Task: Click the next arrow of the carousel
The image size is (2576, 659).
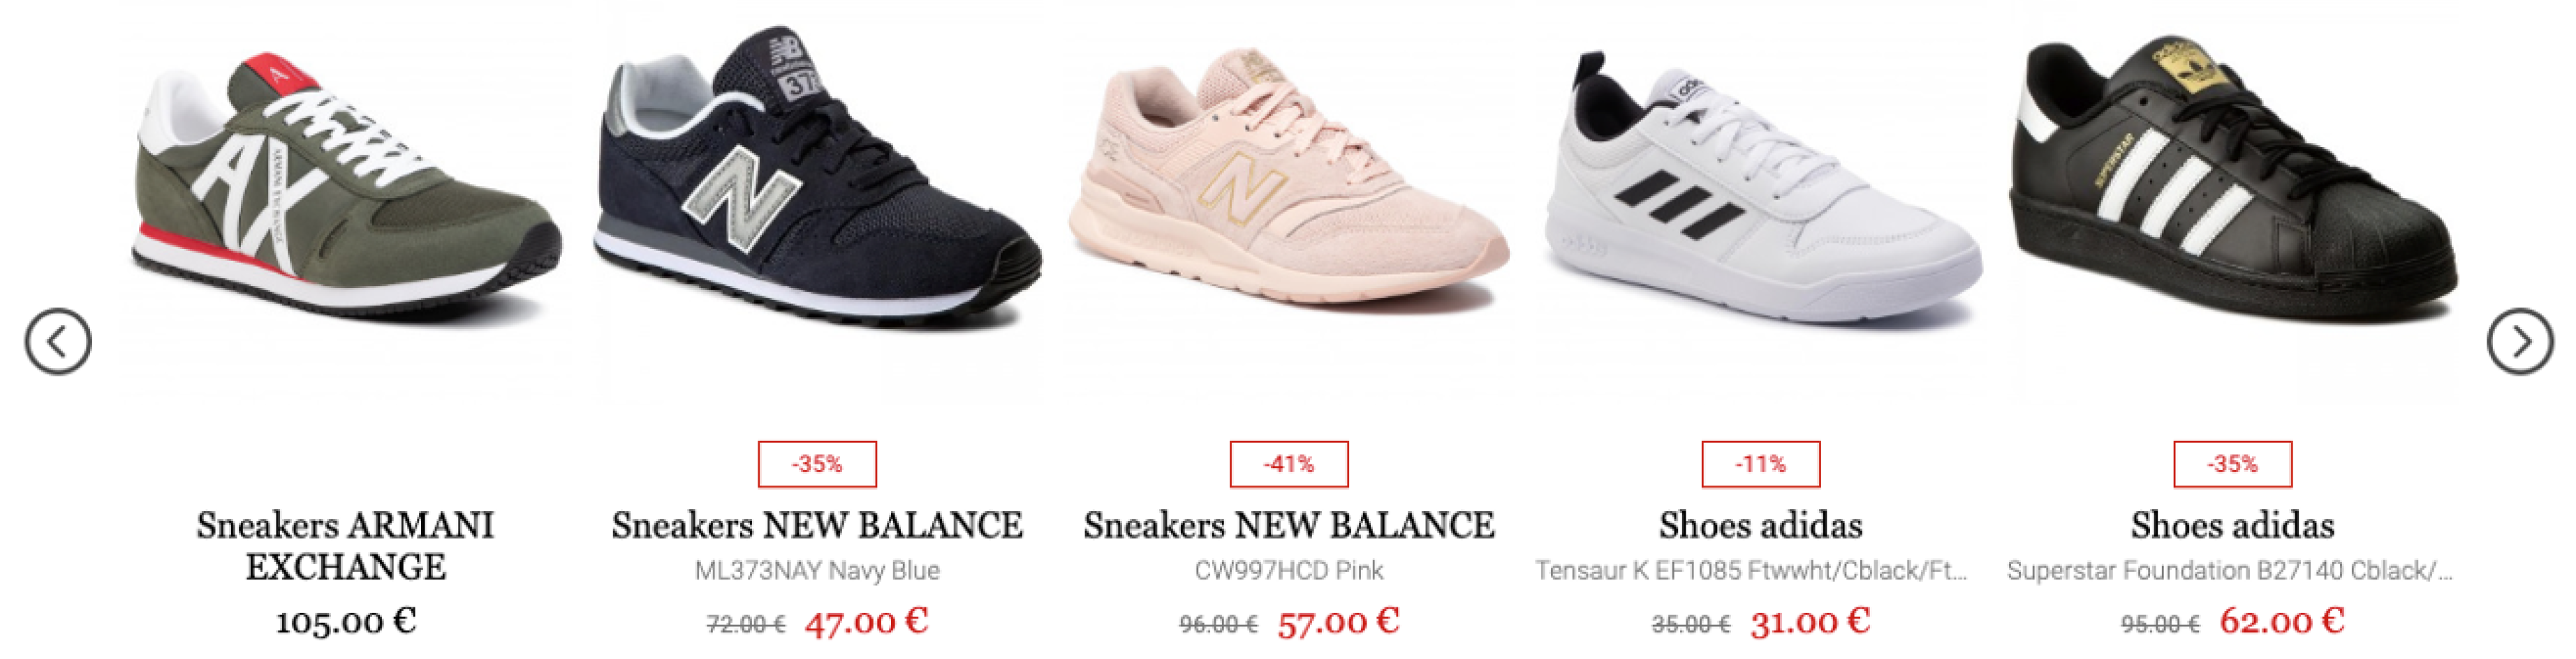Action: tap(2520, 342)
